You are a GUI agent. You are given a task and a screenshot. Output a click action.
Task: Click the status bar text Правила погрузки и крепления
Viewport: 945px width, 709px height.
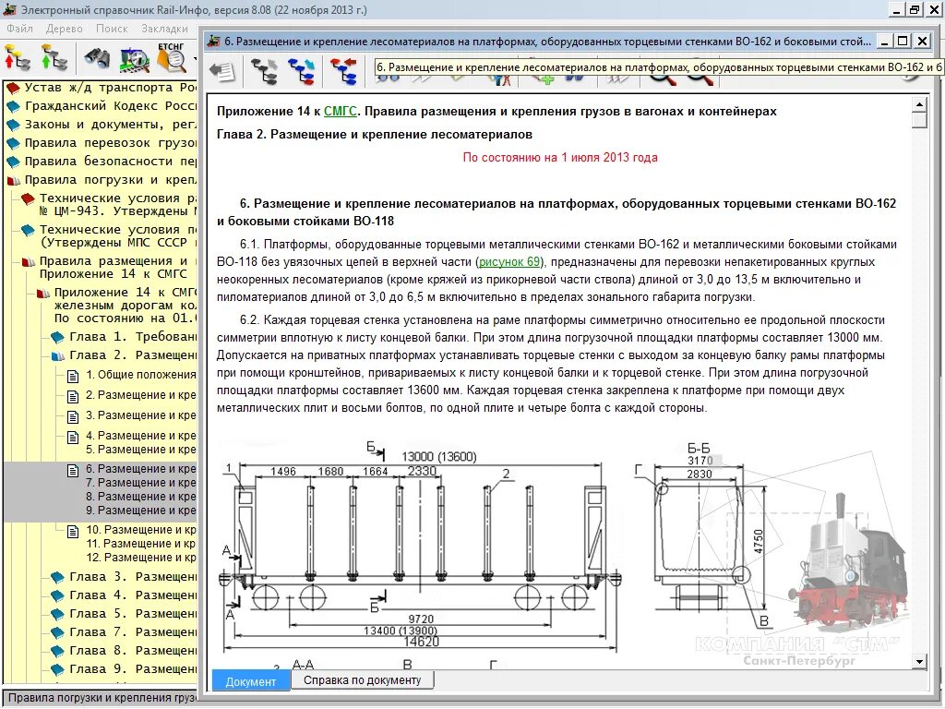[x=102, y=698]
